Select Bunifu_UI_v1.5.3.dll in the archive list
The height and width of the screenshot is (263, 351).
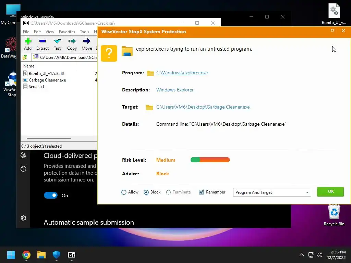(46, 73)
